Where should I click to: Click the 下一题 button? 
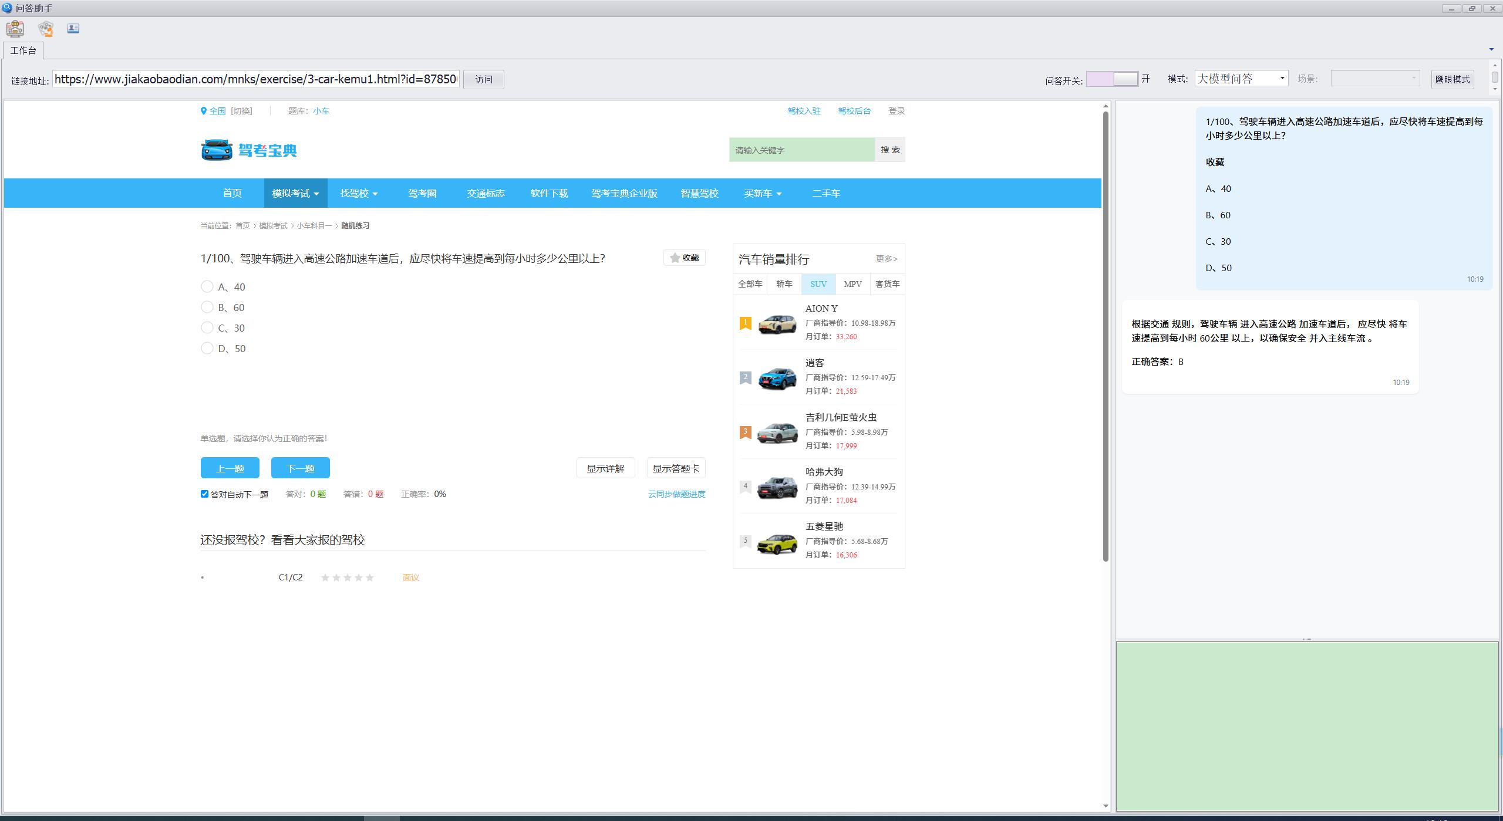[x=300, y=468]
